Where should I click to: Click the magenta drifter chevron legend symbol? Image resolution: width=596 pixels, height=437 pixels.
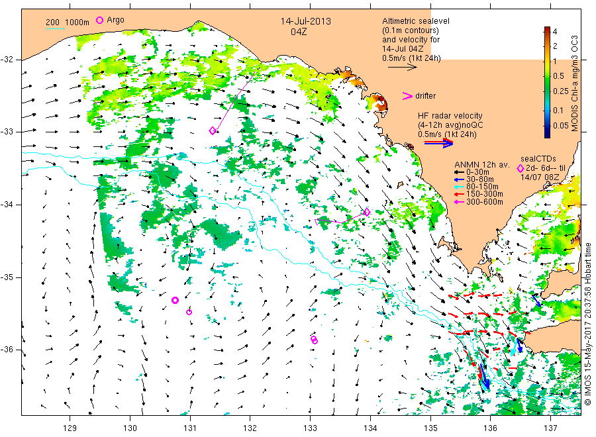pos(407,96)
